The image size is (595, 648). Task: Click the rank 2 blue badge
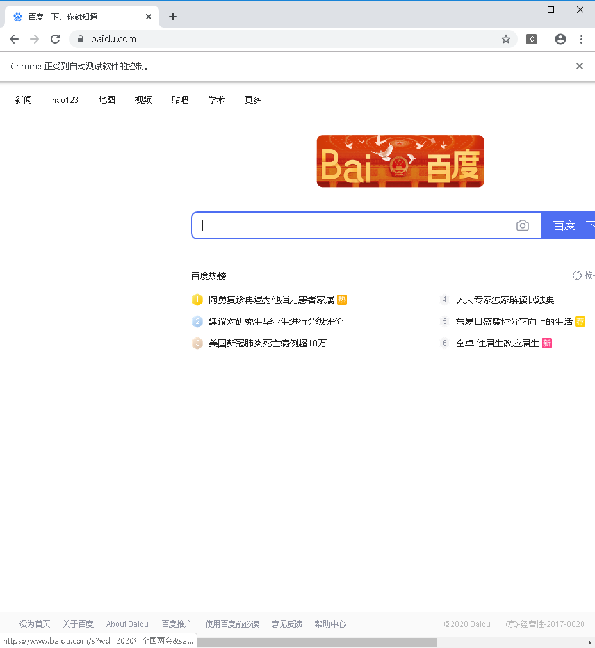197,321
